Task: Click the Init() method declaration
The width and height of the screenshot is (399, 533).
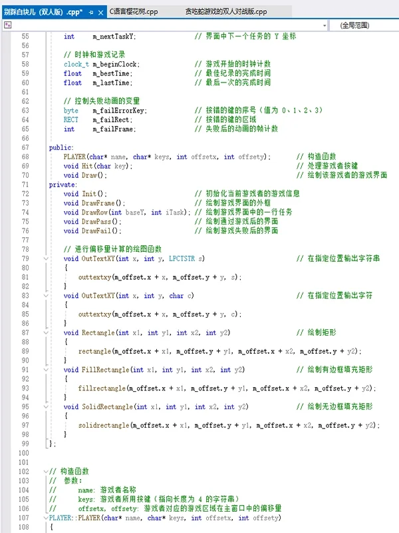Action: click(x=85, y=194)
